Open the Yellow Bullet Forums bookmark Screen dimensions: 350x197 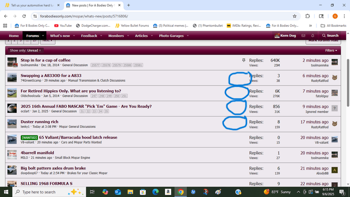point(132,26)
